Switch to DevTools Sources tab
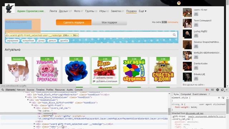 [x=30, y=90]
